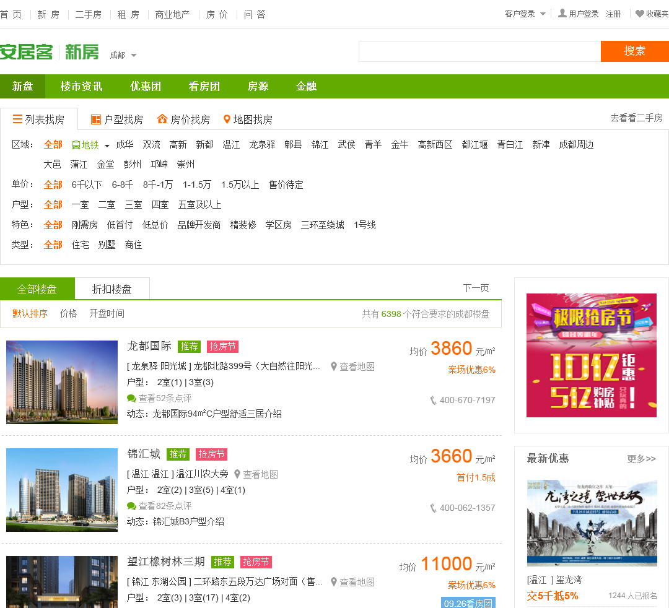
Task: Filter region by 都江堰
Action: [475, 144]
